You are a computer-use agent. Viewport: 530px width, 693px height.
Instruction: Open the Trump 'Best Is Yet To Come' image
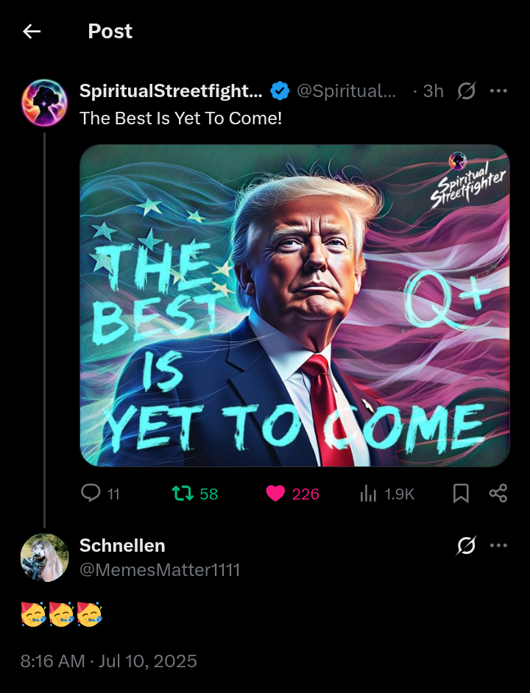[294, 305]
